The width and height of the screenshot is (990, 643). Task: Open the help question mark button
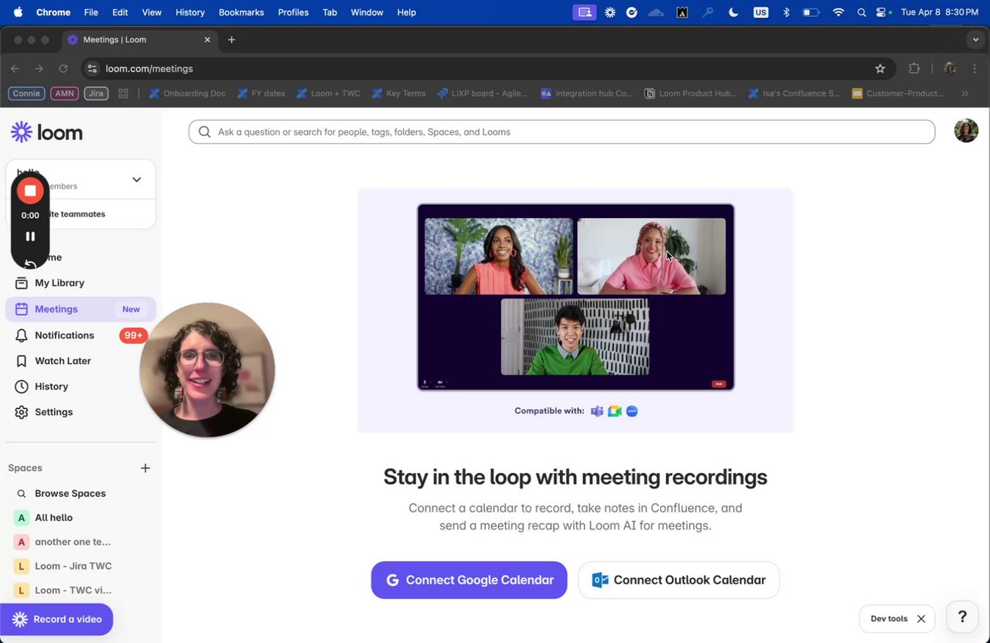[962, 617]
